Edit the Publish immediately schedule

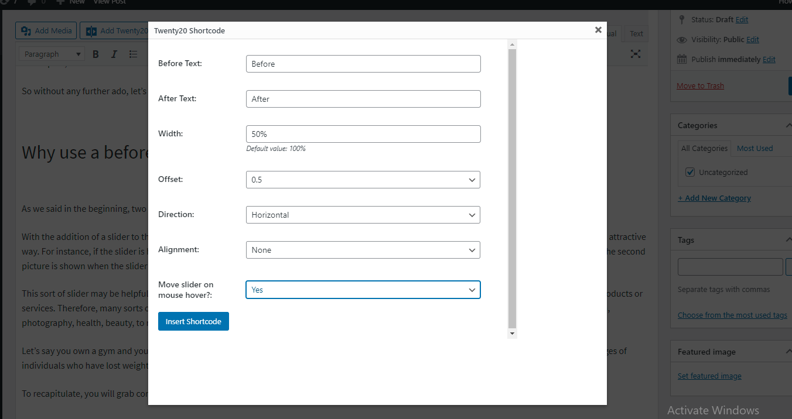(x=769, y=59)
